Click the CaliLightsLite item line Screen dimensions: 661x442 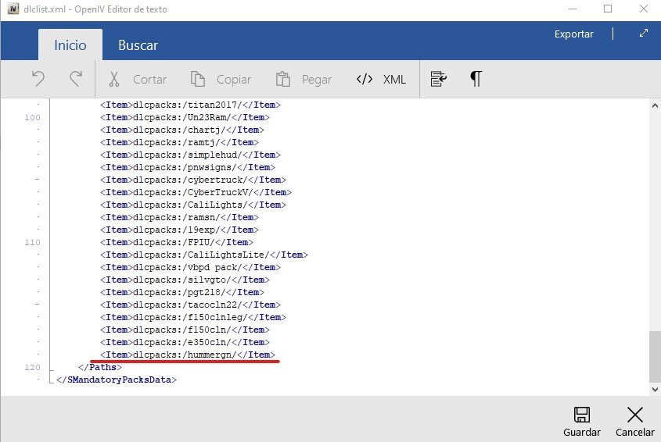click(x=204, y=255)
